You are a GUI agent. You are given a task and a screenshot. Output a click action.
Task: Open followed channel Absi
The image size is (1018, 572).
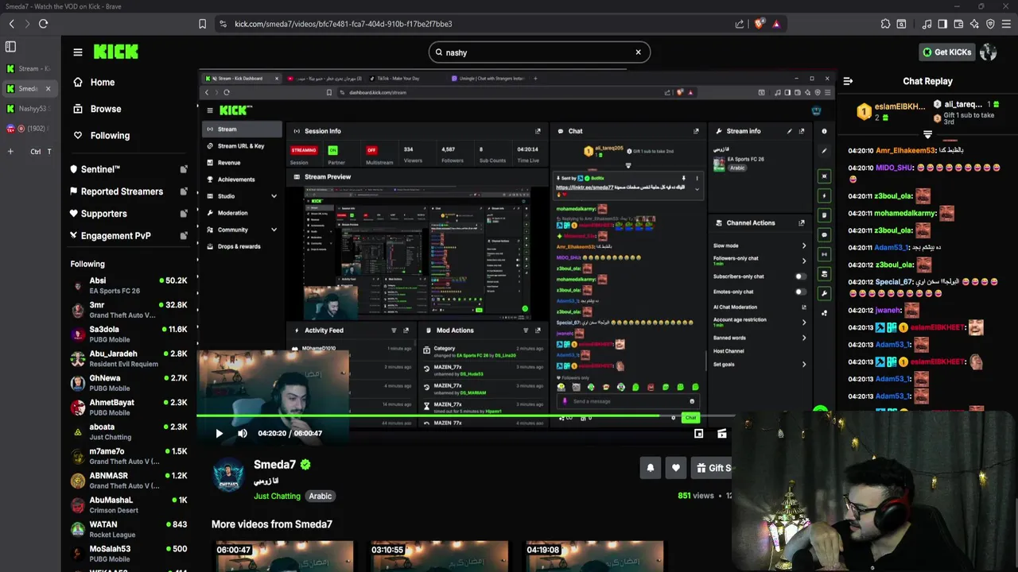[130, 286]
